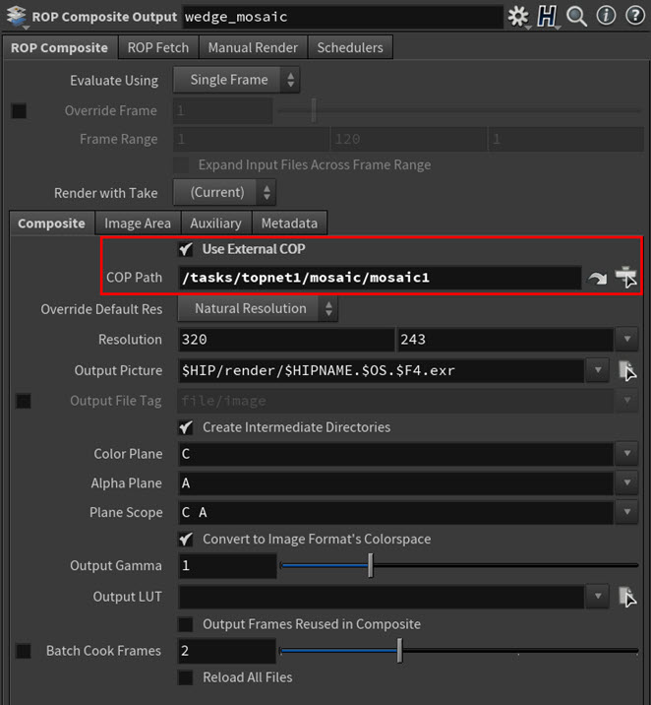Select the ROP Composite tab
Screen dimensions: 651x705
[59, 47]
